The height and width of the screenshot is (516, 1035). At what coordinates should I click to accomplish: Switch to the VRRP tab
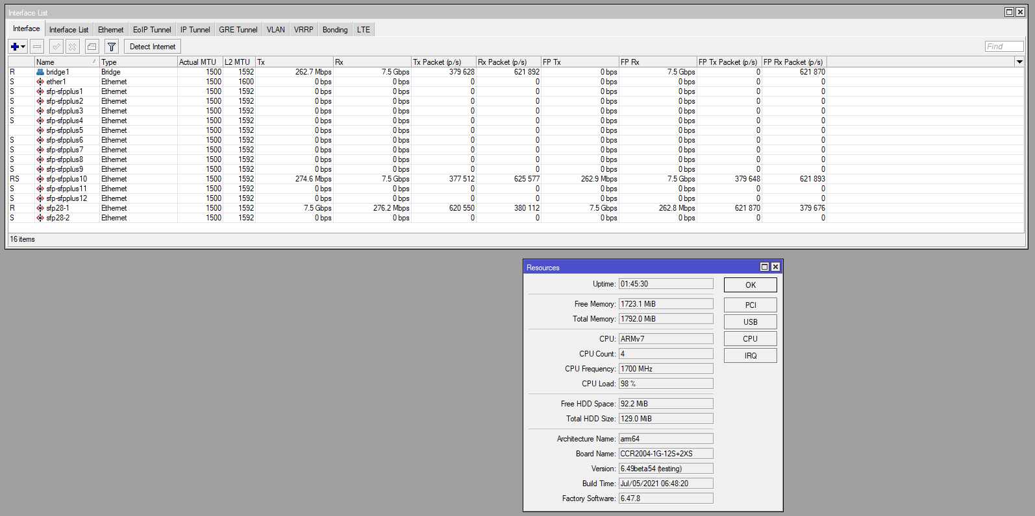coord(304,30)
